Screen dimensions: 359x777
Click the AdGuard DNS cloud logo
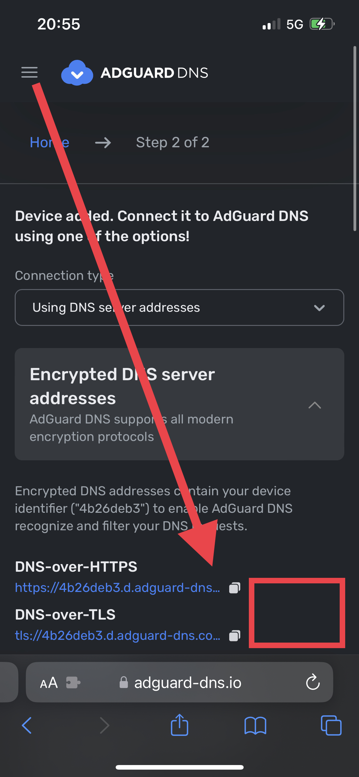point(77,73)
